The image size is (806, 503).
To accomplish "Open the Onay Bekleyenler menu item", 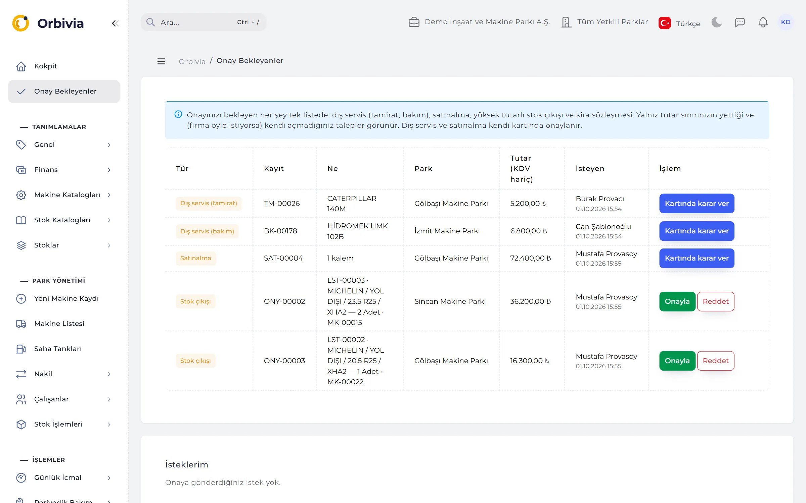I will tap(64, 91).
